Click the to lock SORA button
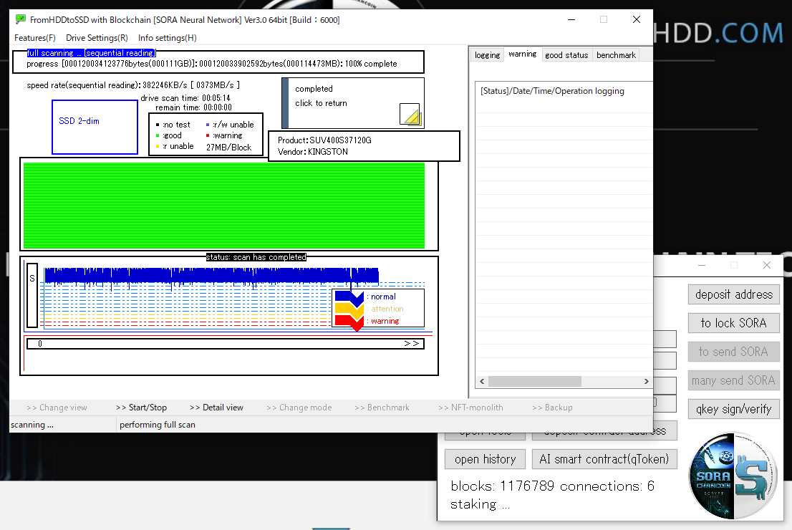This screenshot has height=530, width=792. pos(734,323)
